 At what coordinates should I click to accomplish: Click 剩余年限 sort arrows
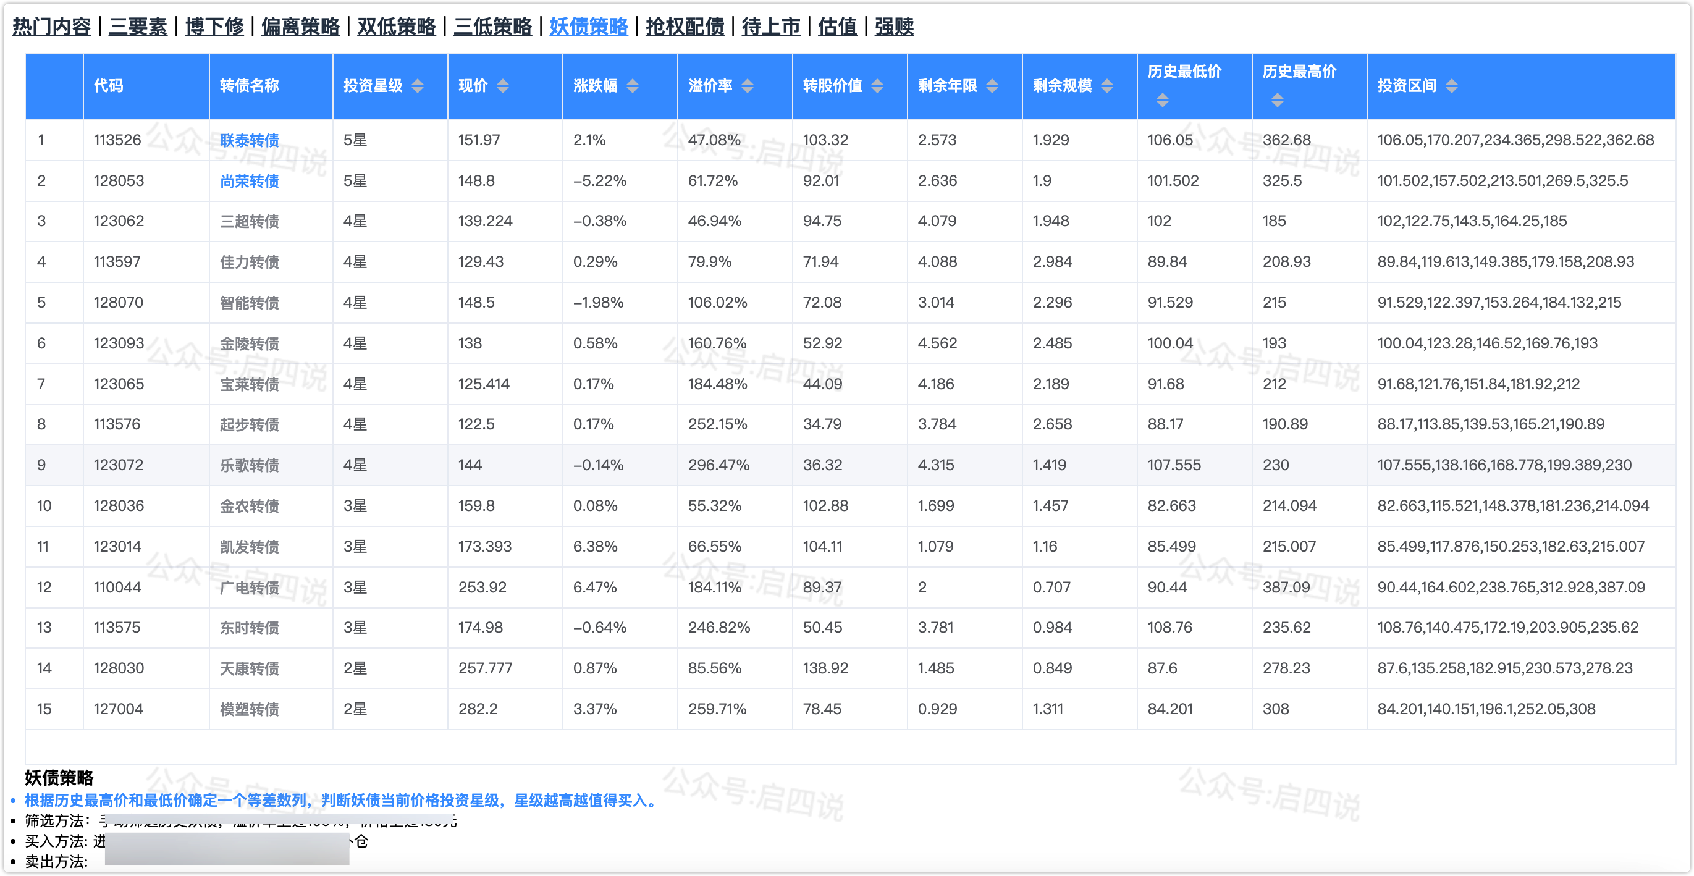click(992, 86)
